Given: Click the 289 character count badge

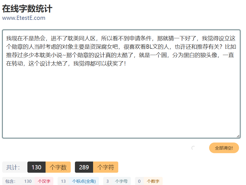Looking at the screenshot, I should click(x=84, y=167).
